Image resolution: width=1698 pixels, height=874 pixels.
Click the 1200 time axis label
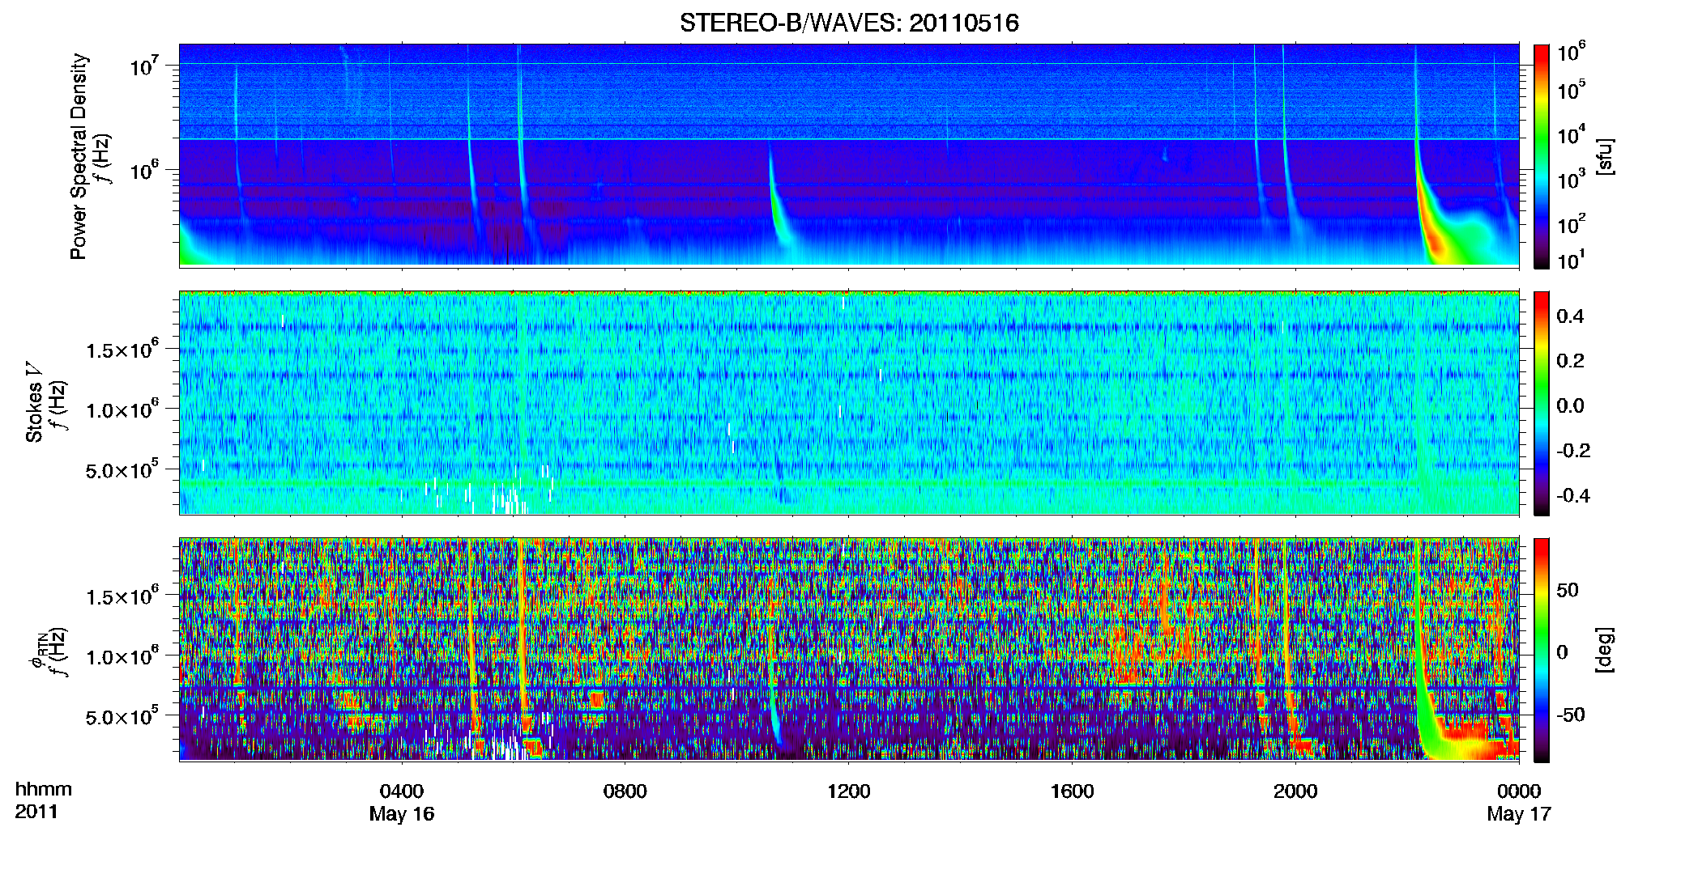[848, 791]
